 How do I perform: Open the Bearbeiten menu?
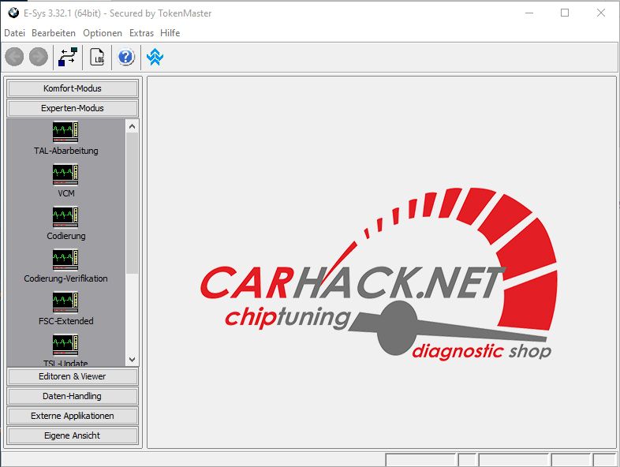[54, 33]
